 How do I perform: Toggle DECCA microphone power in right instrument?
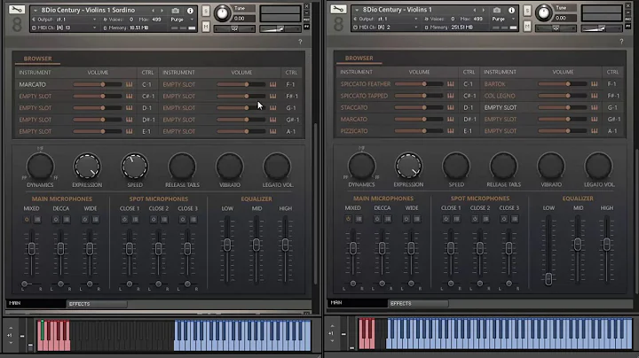pos(377,219)
